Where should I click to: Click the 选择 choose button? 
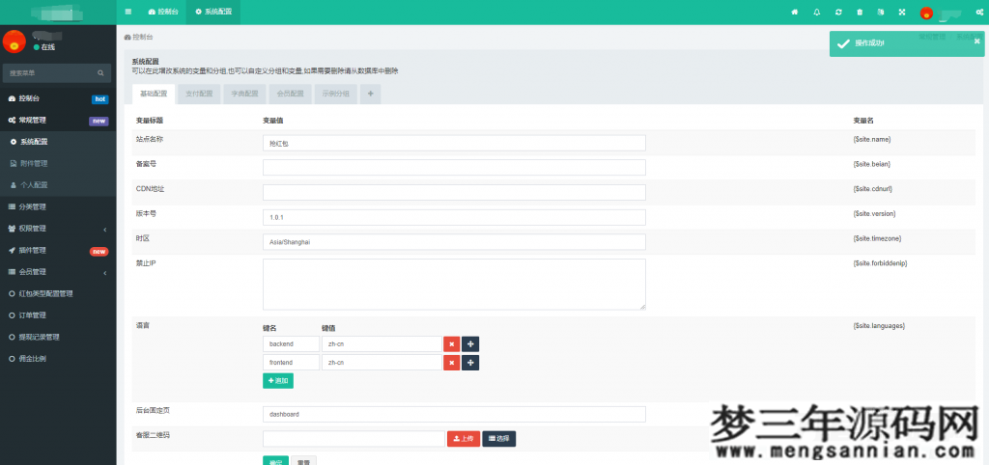coord(499,439)
